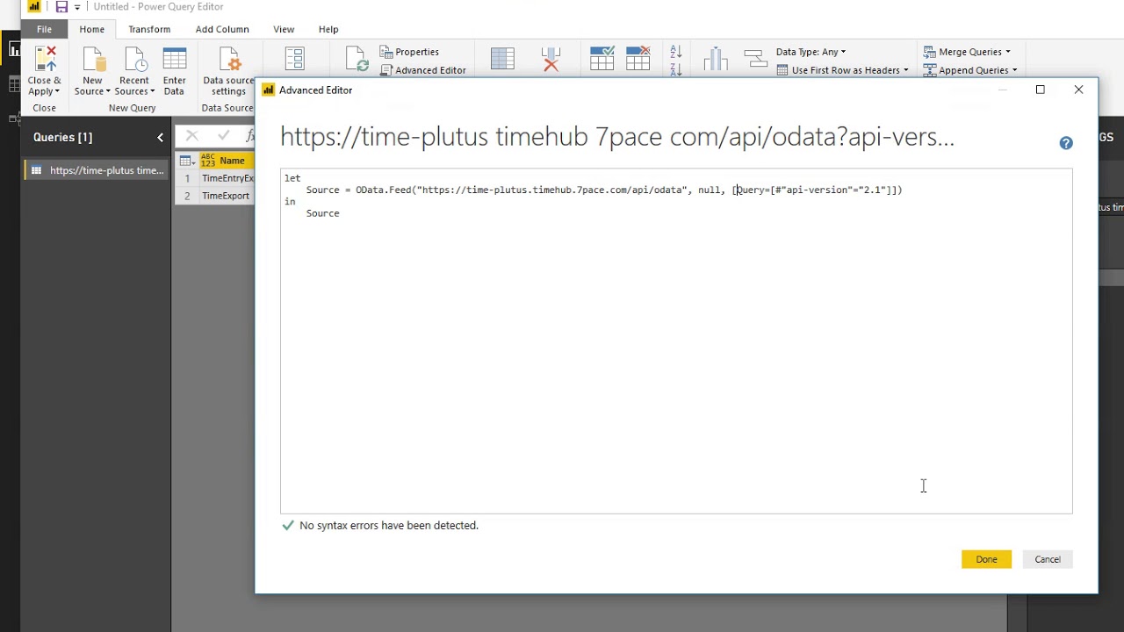1124x632 pixels.
Task: Open Use First Row as Headers dropdown
Action: pyautogui.click(x=843, y=70)
